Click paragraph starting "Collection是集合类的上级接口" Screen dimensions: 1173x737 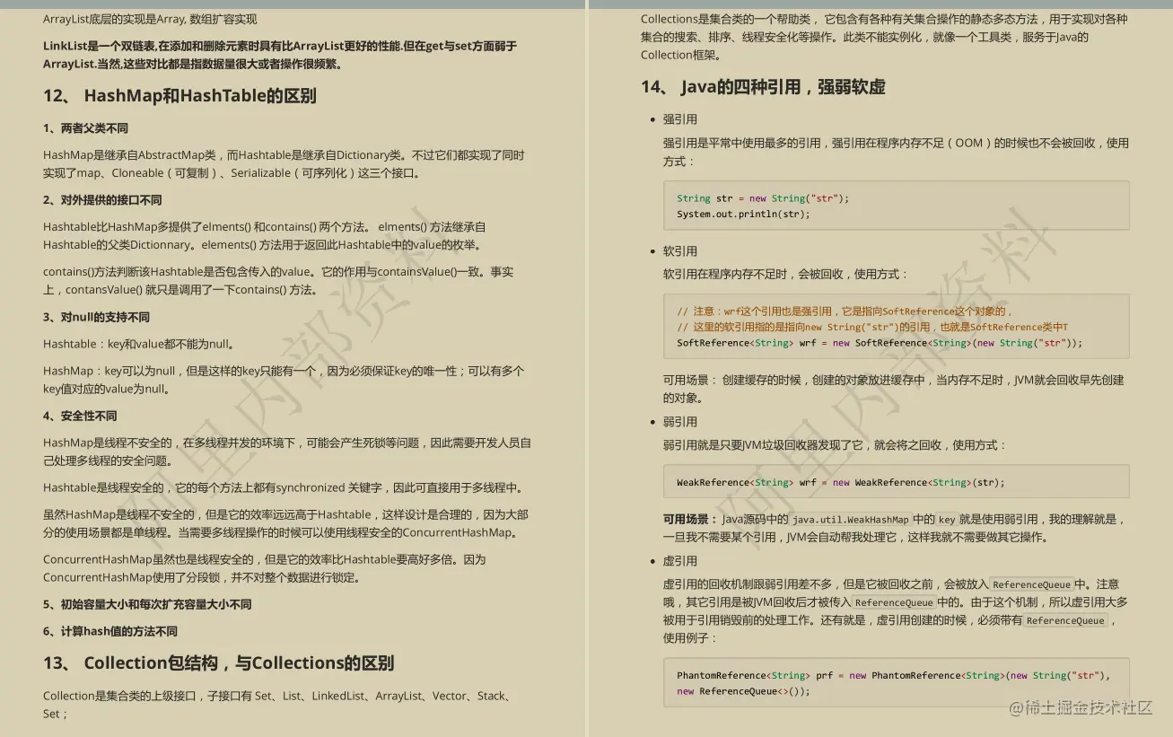(279, 705)
